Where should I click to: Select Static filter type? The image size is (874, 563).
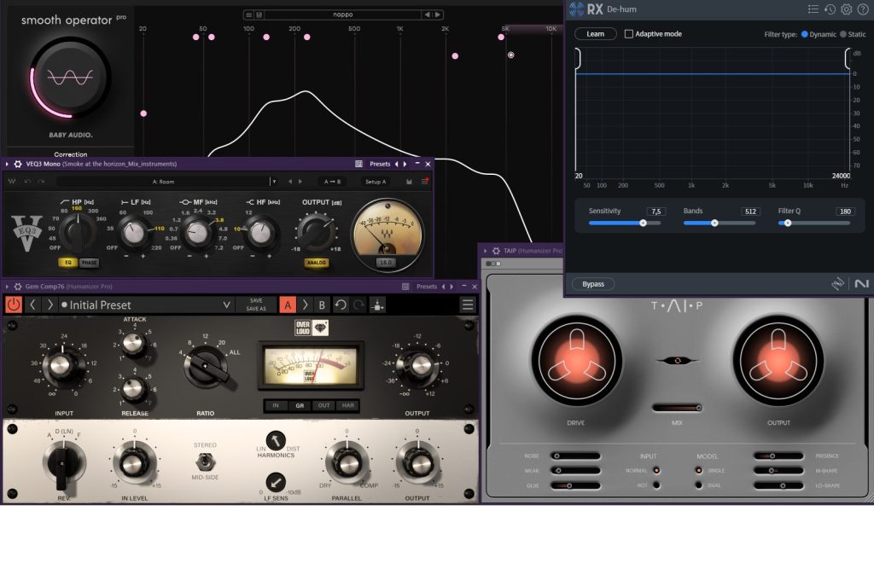point(842,34)
